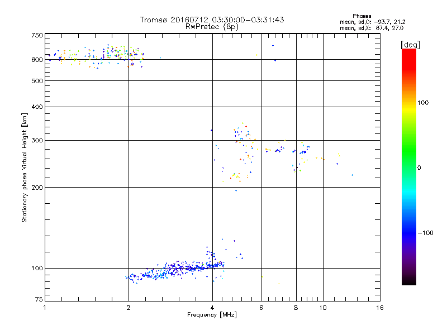Click 'Stationary phase Virtual Height [km]' axis label
This screenshot has height=335, width=447.
(25, 167)
